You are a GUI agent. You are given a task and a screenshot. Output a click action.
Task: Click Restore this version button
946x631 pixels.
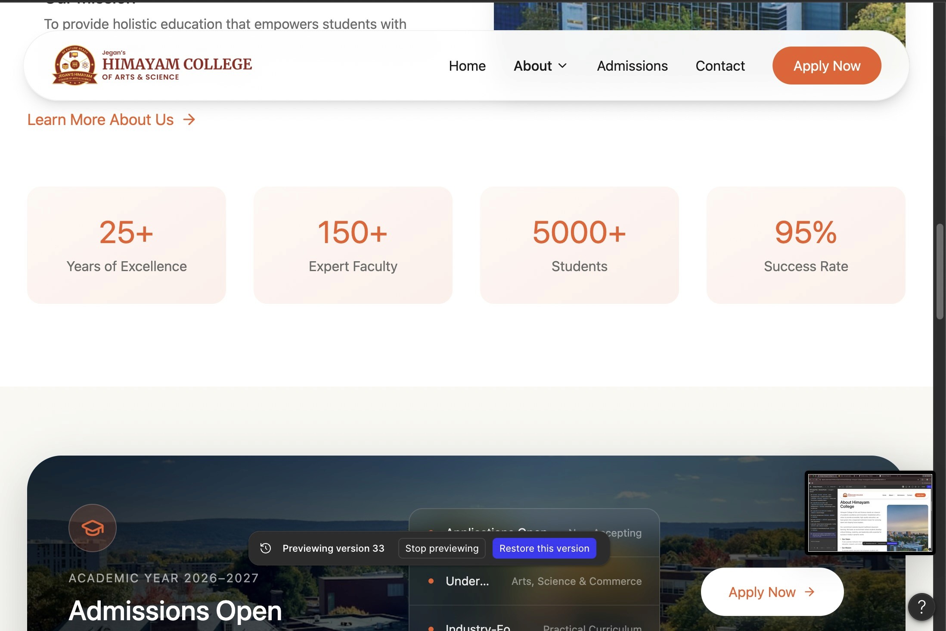tap(544, 548)
